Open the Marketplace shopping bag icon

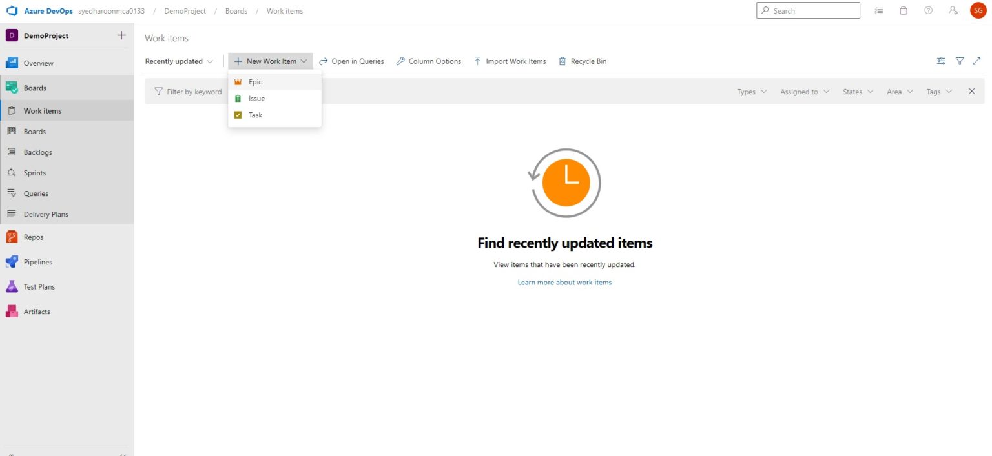click(904, 10)
